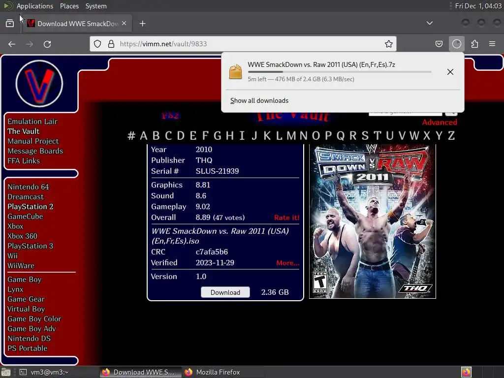Screen dimensions: 504x378
Task: Open Advanced search link
Action: 440,122
